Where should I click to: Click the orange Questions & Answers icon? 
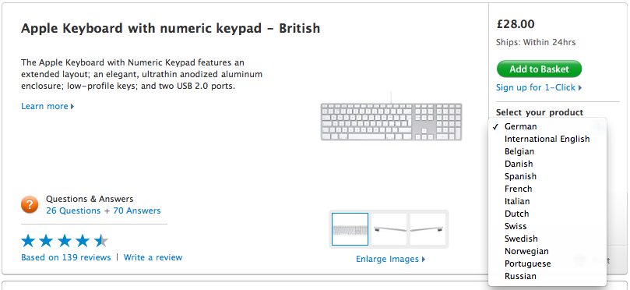tap(30, 205)
